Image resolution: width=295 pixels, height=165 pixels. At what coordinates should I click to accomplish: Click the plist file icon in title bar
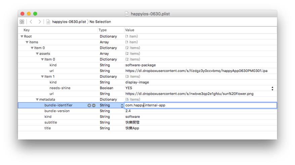pyautogui.click(x=127, y=14)
